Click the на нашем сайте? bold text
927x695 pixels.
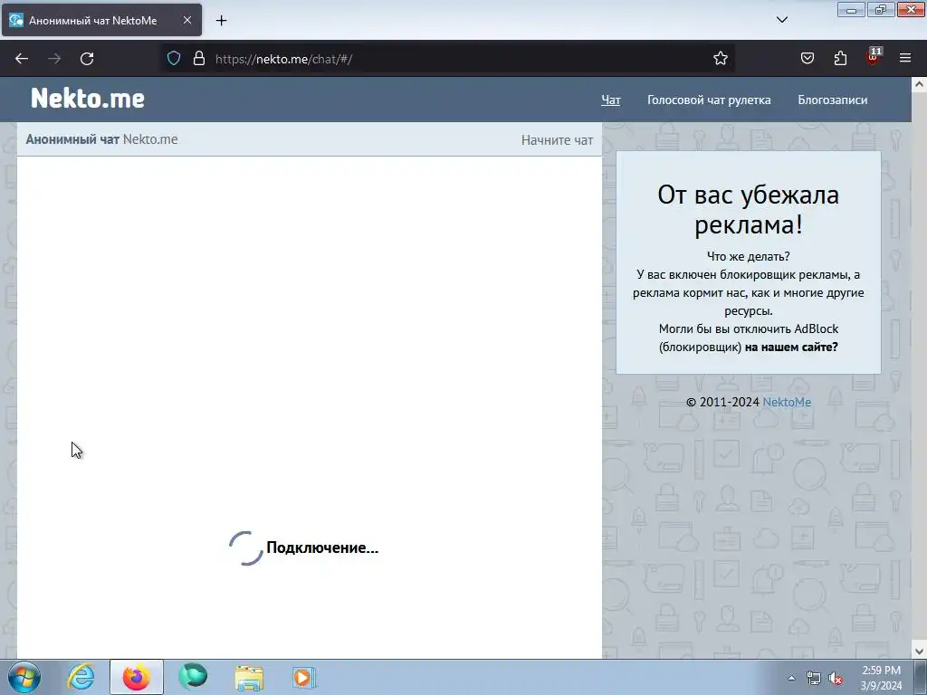[x=791, y=347]
